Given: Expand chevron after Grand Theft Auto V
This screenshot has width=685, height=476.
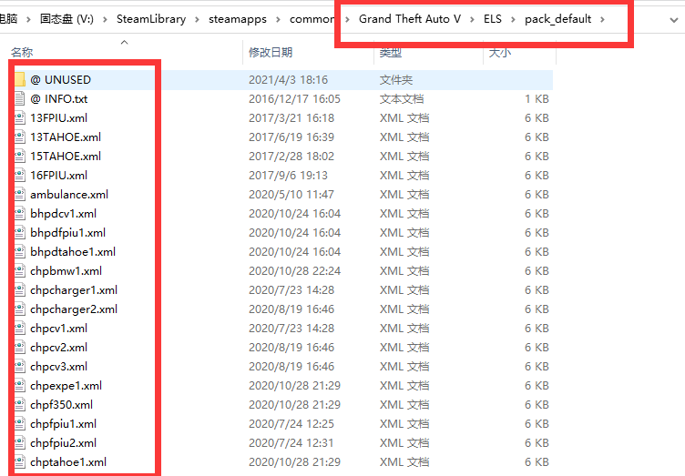Looking at the screenshot, I should 472,20.
